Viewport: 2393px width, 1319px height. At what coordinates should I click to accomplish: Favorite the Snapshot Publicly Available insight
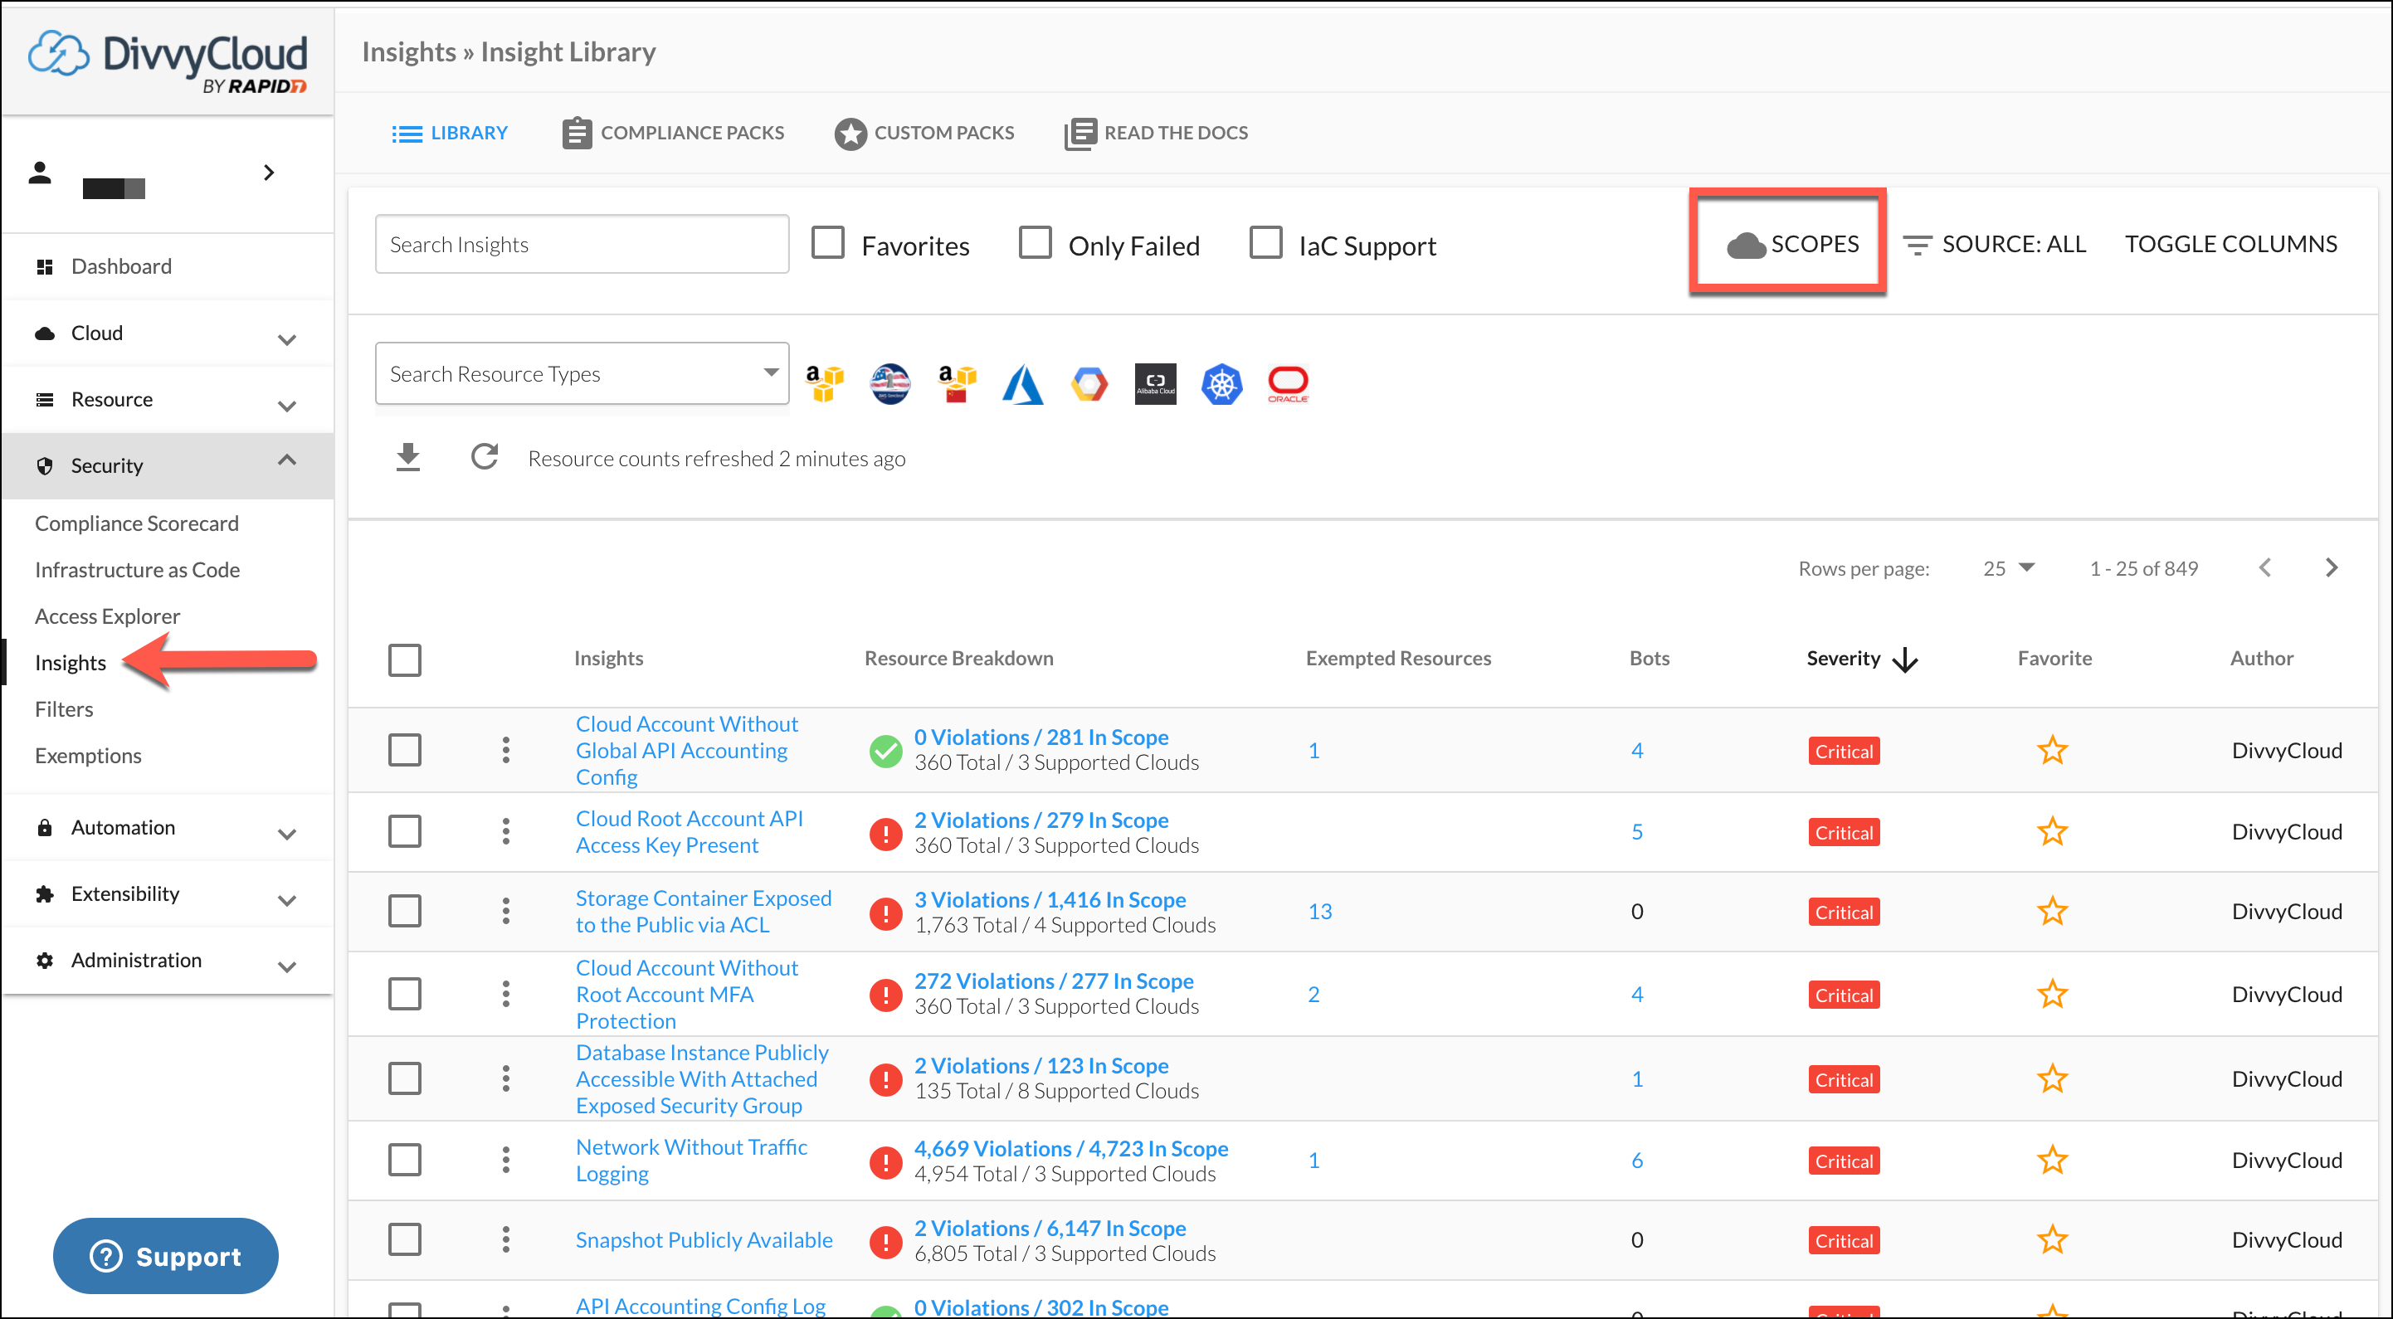pos(2052,1240)
